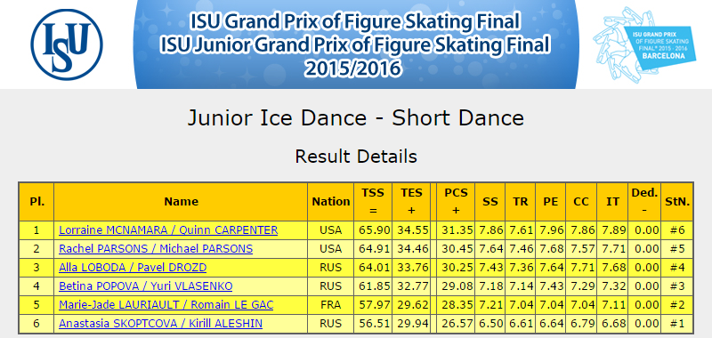Click the Junior Ice Dance - Short Dance heading

pyautogui.click(x=356, y=118)
